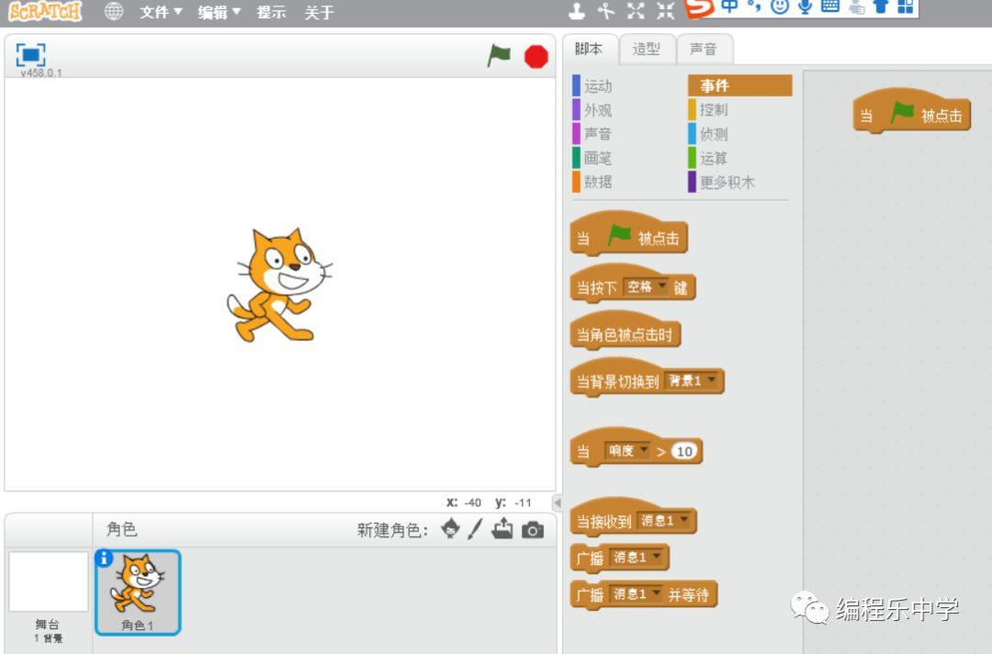
Task: Open the 背景1 dropdown in 当背景切换到 block
Action: click(x=693, y=381)
